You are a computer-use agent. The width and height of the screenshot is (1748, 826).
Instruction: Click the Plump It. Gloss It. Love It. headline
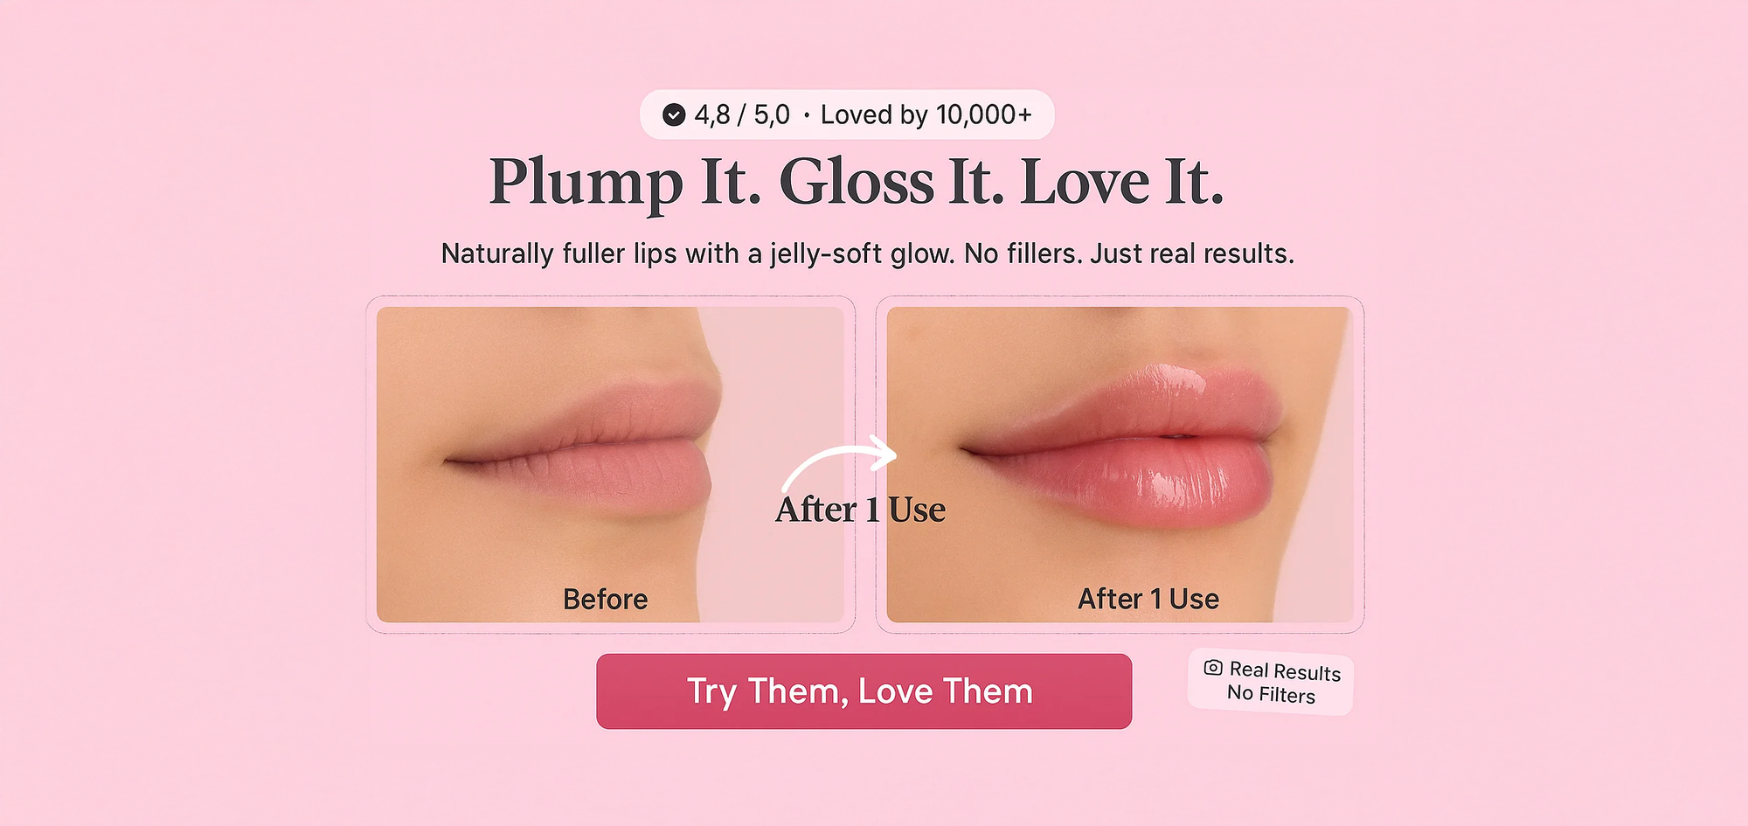857,182
